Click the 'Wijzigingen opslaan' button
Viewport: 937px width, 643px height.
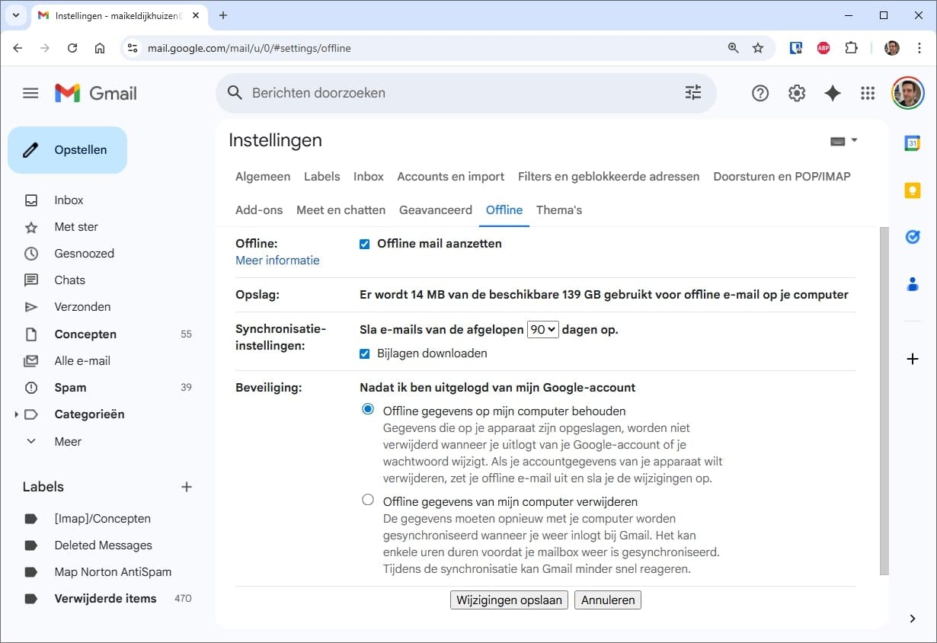(508, 600)
